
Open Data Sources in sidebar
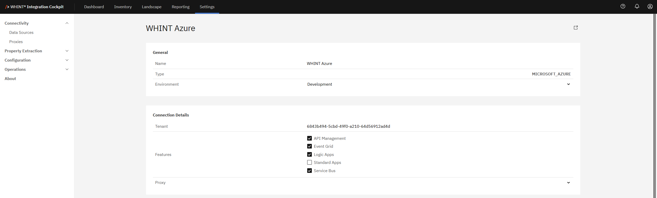[21, 33]
